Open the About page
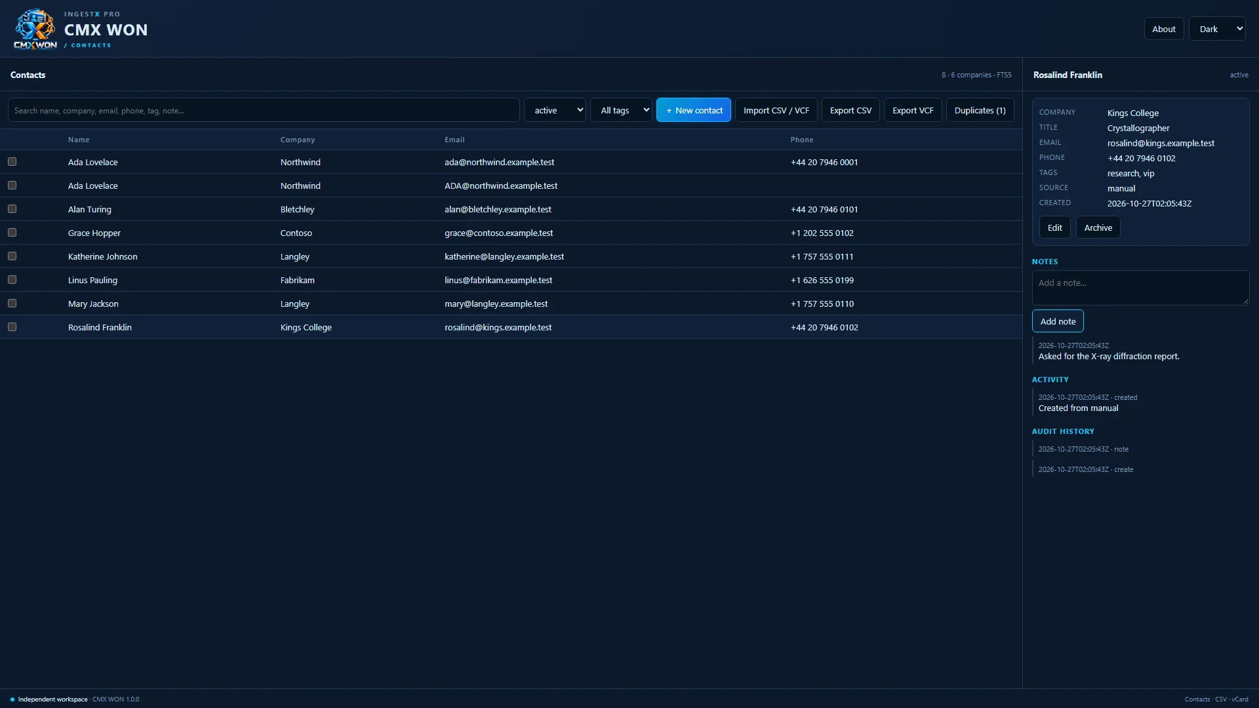Image resolution: width=1259 pixels, height=708 pixels. click(1164, 29)
